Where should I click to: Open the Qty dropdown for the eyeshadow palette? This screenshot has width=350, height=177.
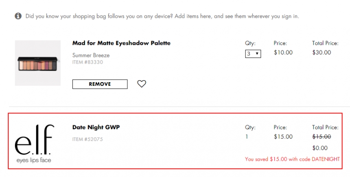coord(253,53)
